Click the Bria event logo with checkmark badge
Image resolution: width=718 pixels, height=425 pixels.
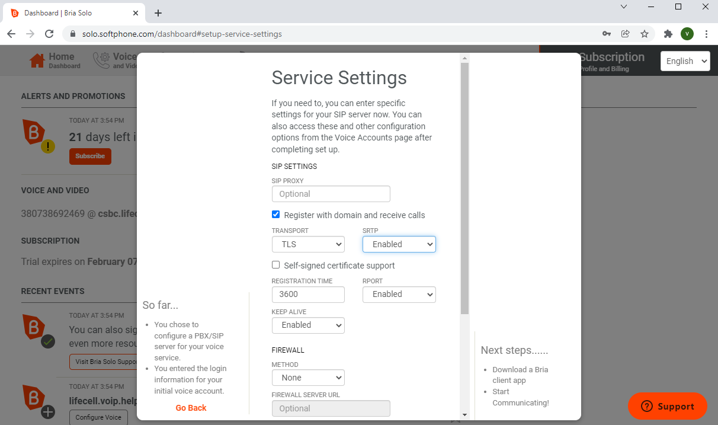pyautogui.click(x=38, y=331)
